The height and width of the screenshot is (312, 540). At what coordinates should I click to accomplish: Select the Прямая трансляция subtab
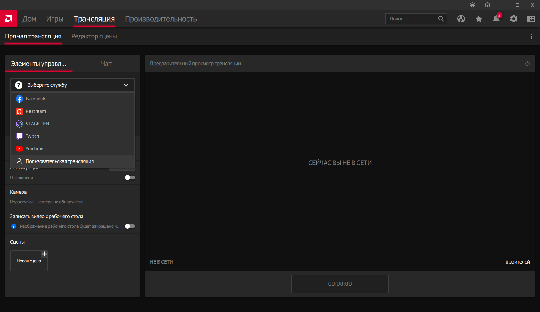click(33, 36)
